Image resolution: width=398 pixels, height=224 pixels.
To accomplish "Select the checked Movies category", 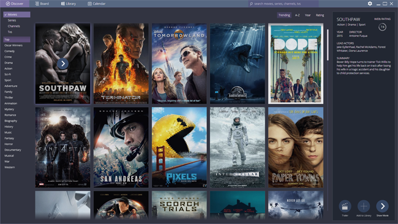I will tap(17, 15).
